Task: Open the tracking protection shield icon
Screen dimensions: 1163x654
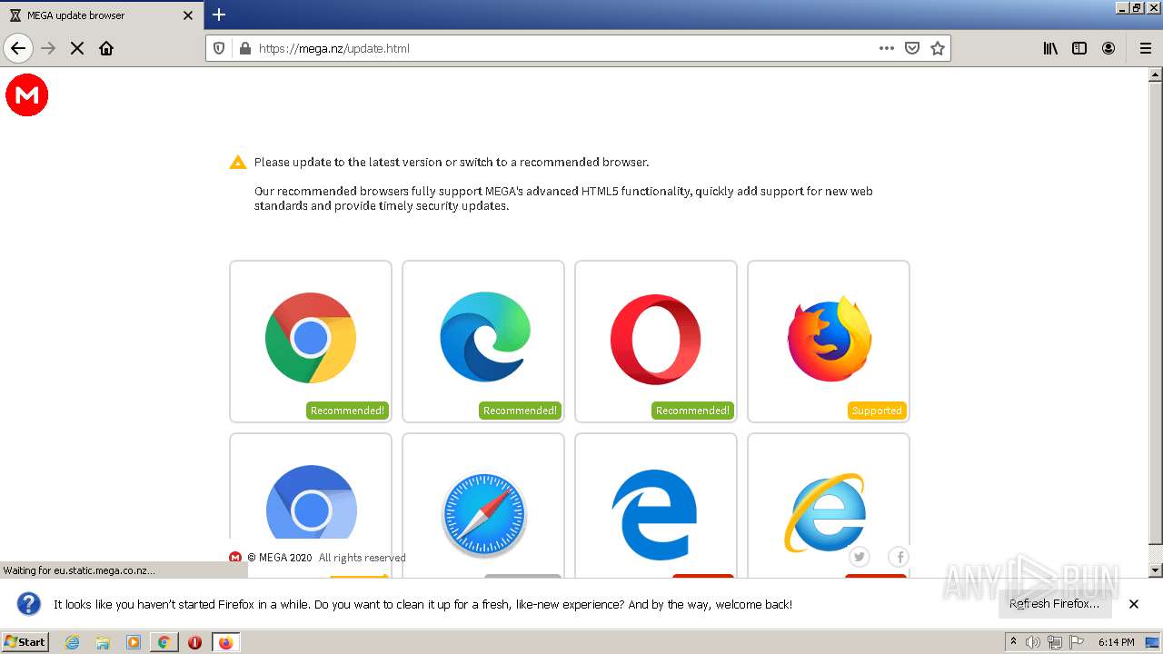Action: pos(219,48)
